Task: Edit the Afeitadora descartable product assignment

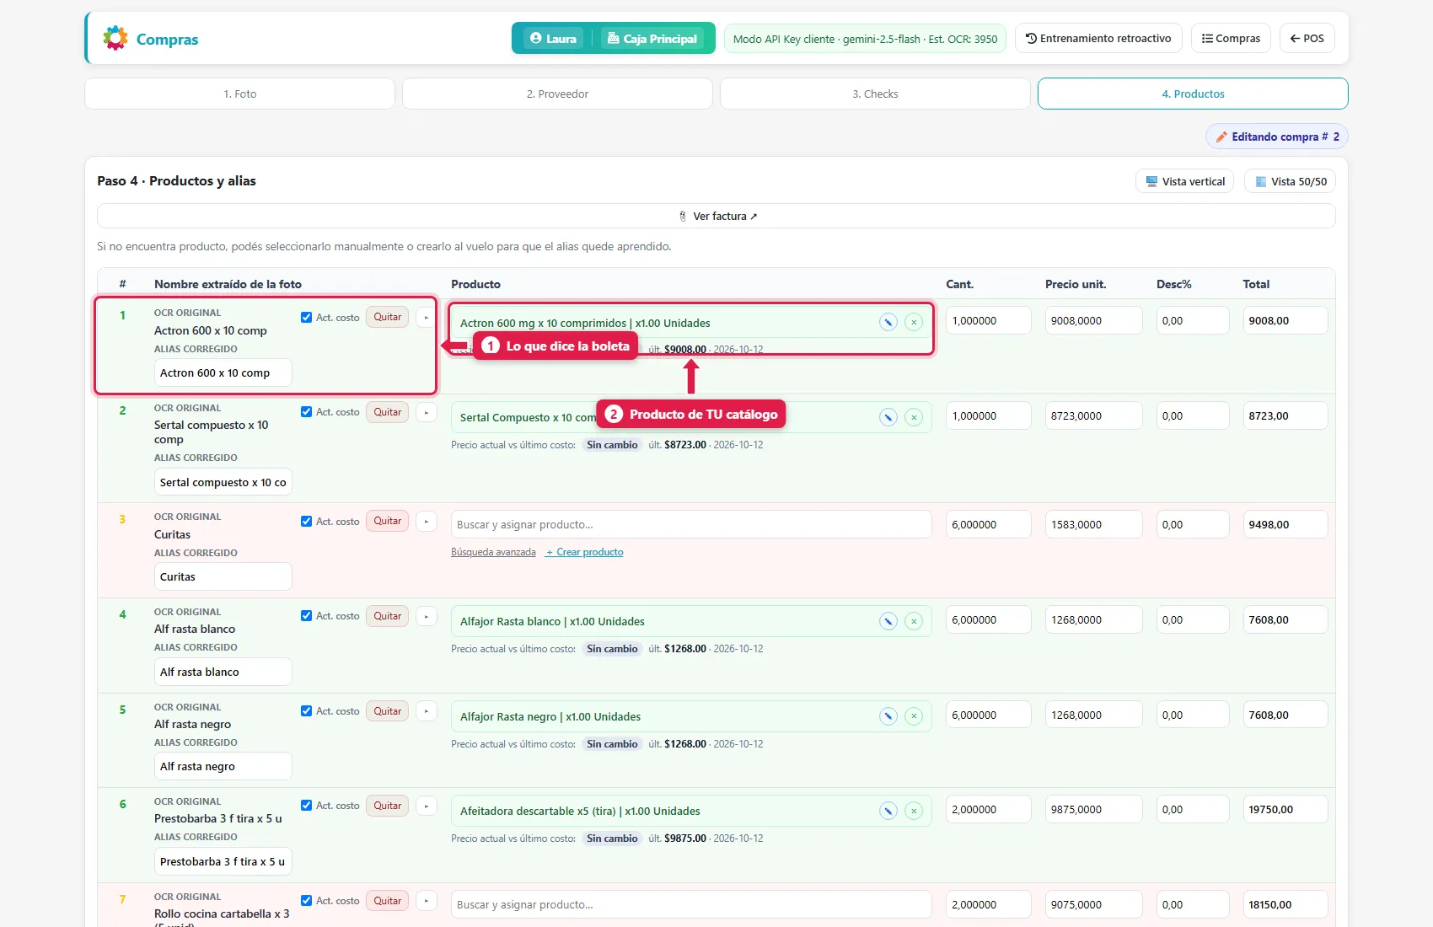Action: (x=888, y=811)
